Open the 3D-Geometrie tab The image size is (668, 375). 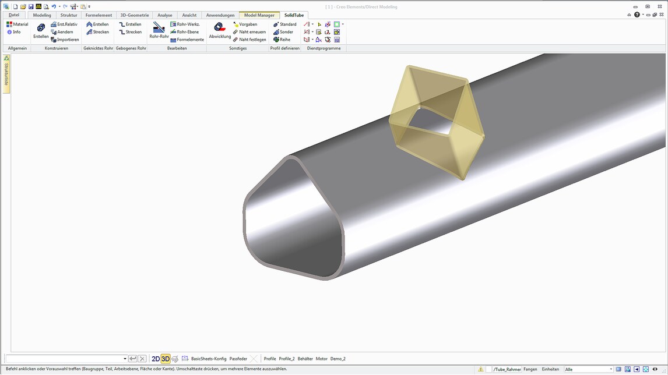(134, 15)
